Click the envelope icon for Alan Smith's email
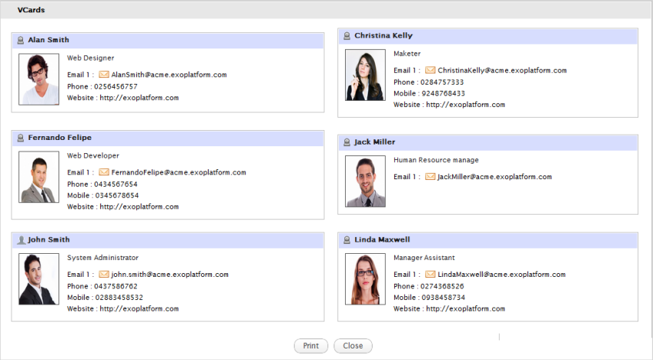 [104, 75]
